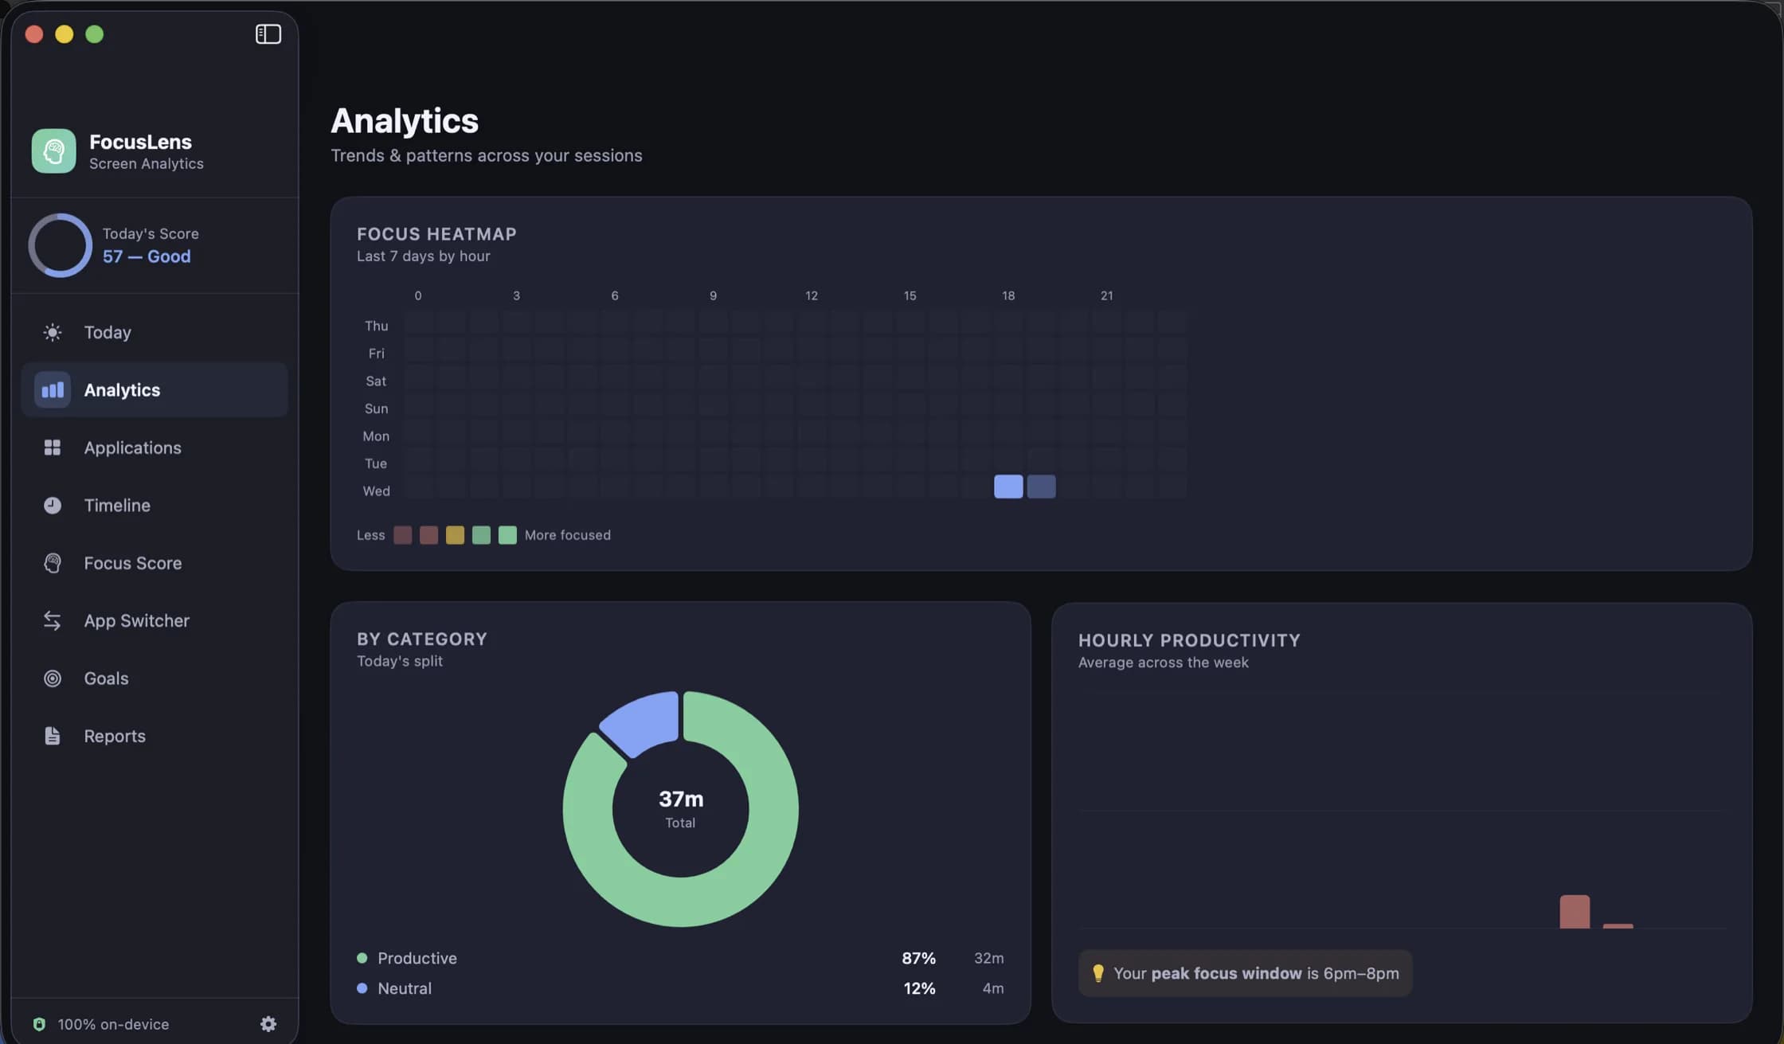Click the least focused legend swatch
Screen dimensions: 1784x1044
click(403, 535)
